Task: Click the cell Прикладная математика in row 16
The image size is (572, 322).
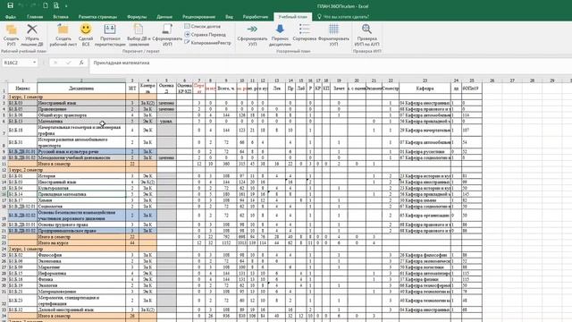Action: tap(81, 194)
